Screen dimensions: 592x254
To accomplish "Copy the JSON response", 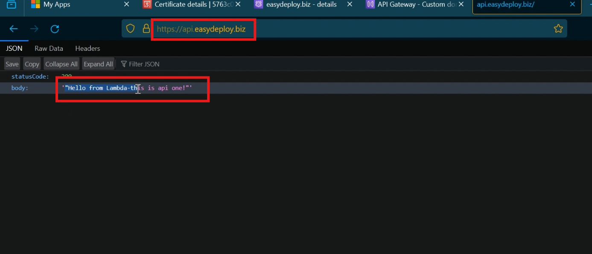I will 32,64.
